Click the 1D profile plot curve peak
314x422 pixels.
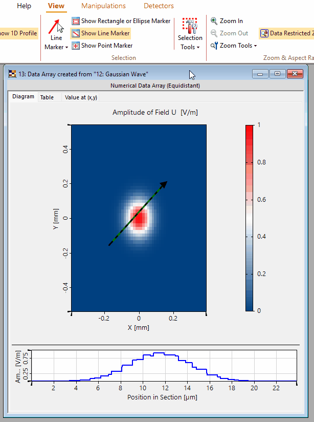coord(159,353)
